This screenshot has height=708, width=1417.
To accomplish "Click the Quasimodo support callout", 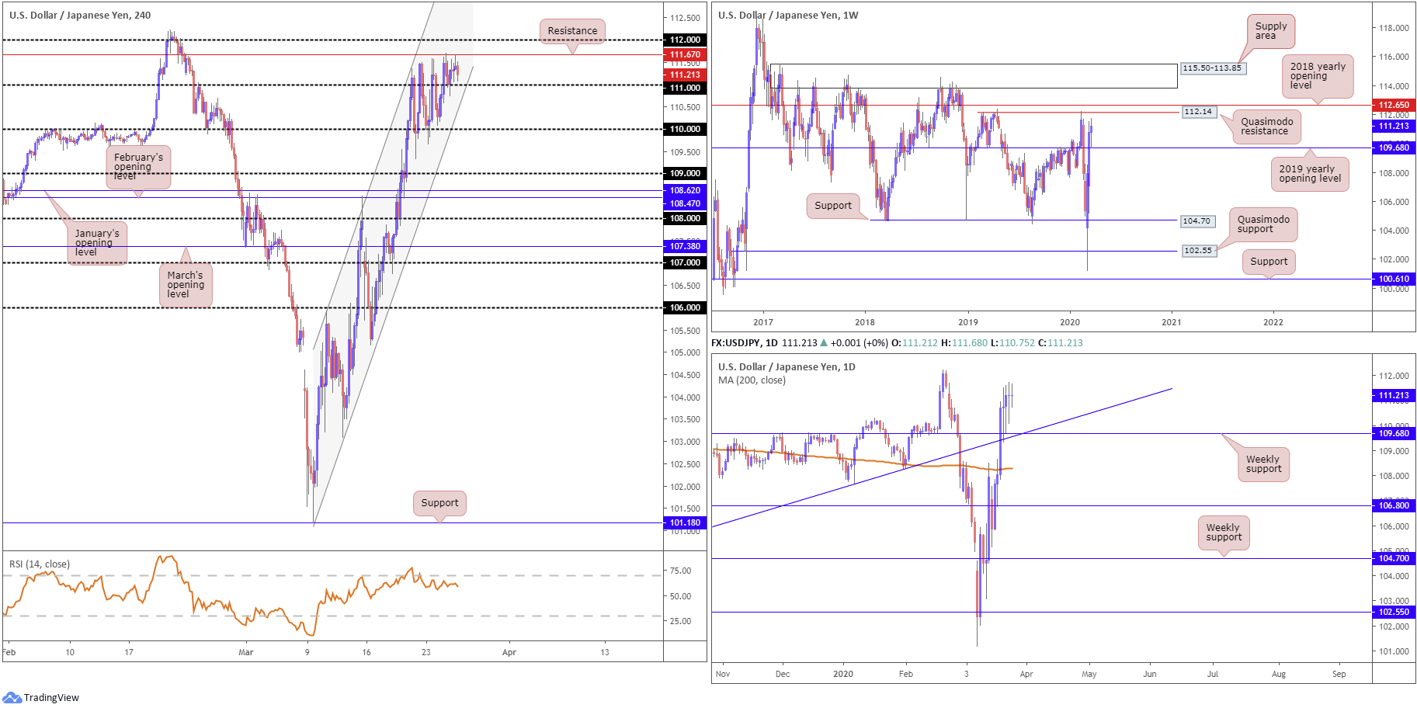I will coord(1263,224).
